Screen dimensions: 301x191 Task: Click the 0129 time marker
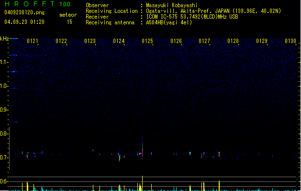(x=262, y=41)
